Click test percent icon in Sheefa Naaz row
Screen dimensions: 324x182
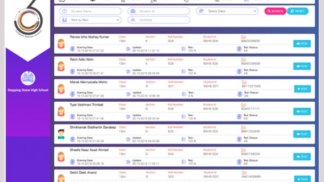(184, 162)
